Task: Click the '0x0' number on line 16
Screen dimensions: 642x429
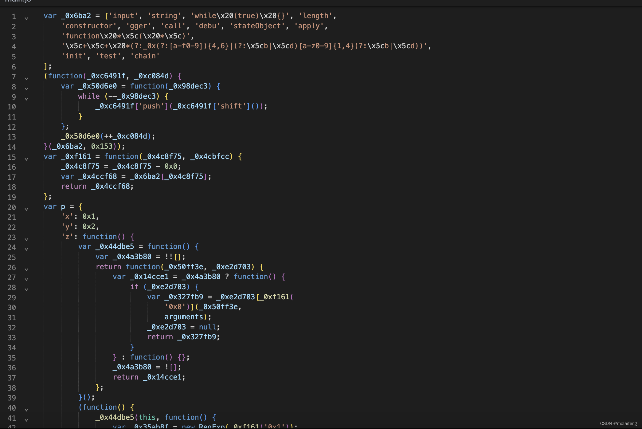Action: [x=171, y=166]
